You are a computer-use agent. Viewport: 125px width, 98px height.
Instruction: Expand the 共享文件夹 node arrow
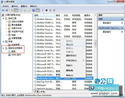pyautogui.click(x=6, y=28)
